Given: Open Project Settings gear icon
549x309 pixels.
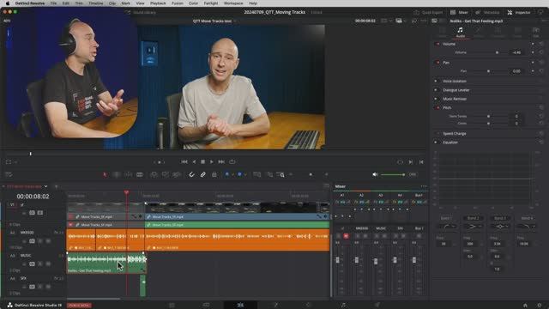Looking at the screenshot, I should click(540, 306).
